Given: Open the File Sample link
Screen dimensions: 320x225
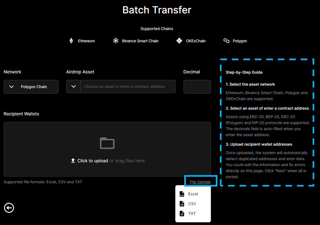Looking at the screenshot, I should tap(200, 182).
